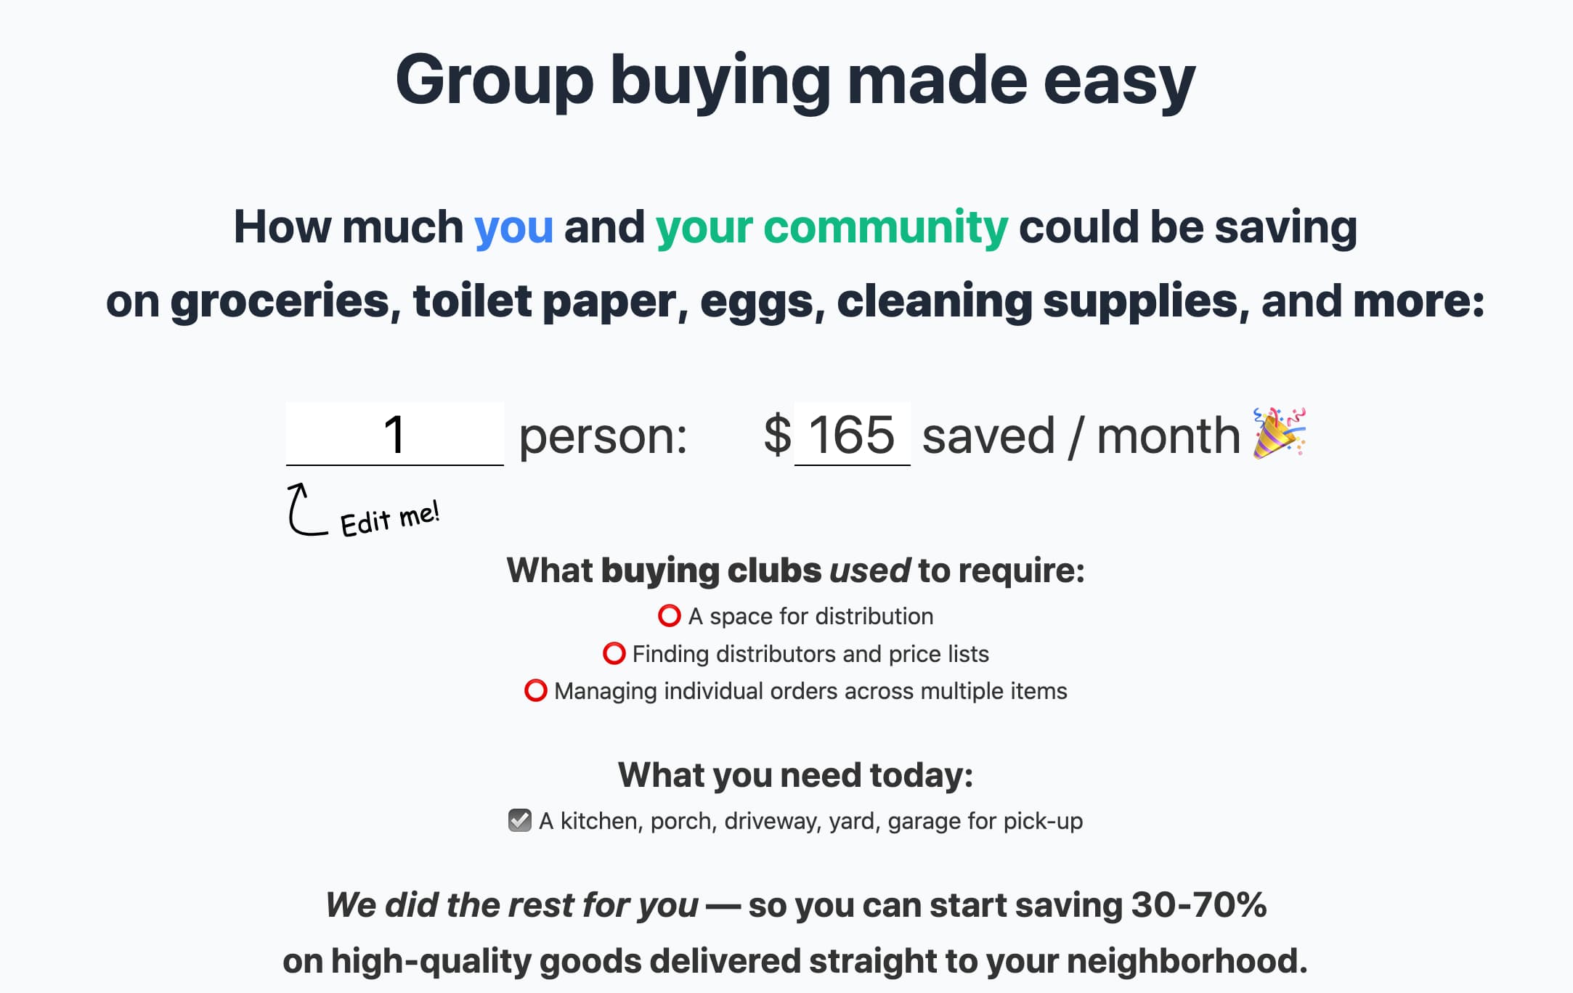The width and height of the screenshot is (1573, 993).
Task: Click red circle beside A space for distribution
Action: [669, 616]
